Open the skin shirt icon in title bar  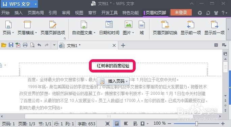[216, 13]
